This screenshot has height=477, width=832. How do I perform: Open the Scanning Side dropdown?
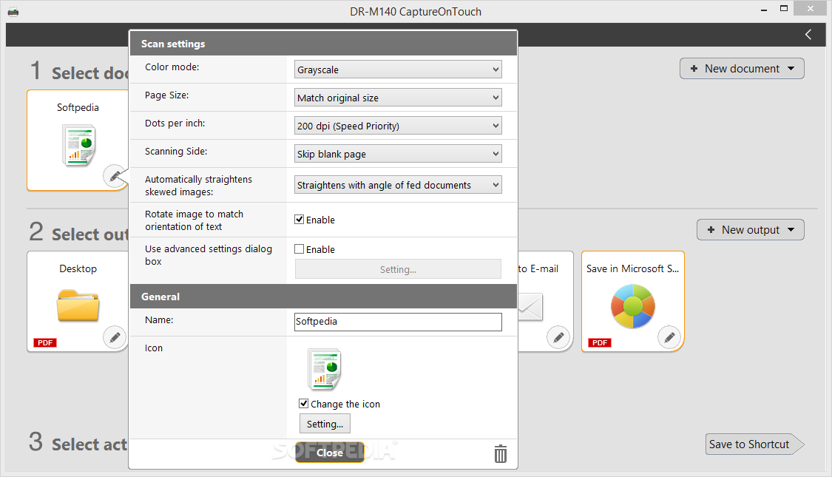coord(398,154)
